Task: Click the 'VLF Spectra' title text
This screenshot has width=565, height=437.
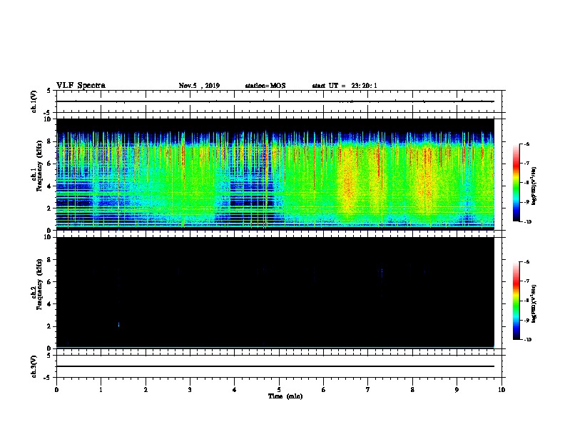Action: pos(81,86)
